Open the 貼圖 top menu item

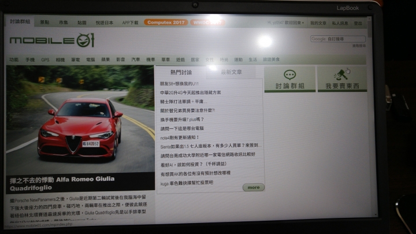click(81, 23)
